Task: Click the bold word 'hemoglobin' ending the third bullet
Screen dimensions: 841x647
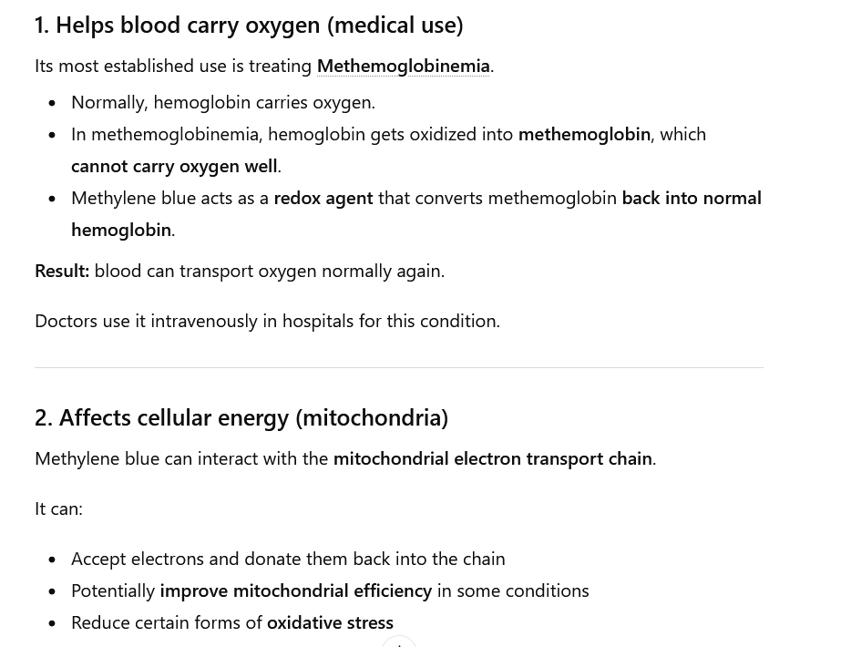Action: point(121,230)
